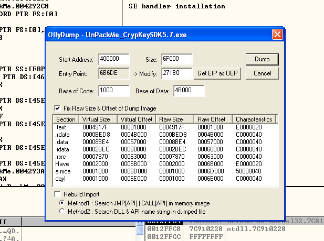Click virtual size value 0004917F
The image size is (324, 241).
[x=95, y=127]
